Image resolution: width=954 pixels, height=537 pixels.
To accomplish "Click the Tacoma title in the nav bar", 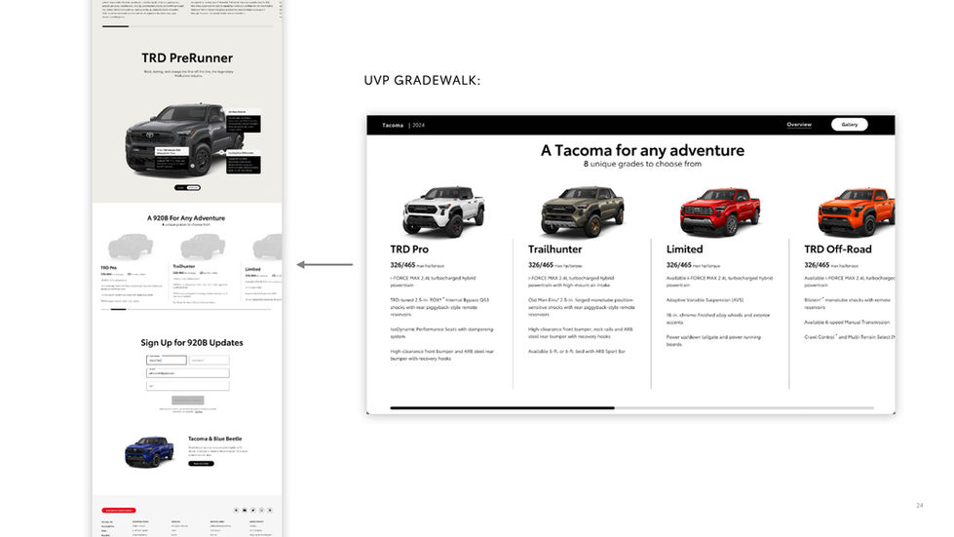I will (393, 126).
